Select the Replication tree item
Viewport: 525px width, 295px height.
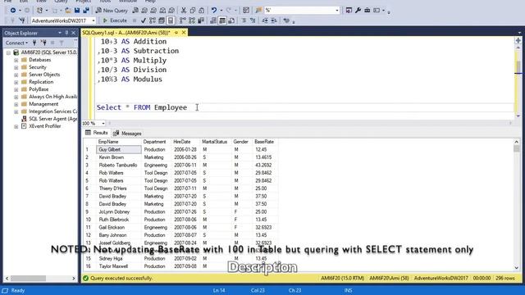41,82
